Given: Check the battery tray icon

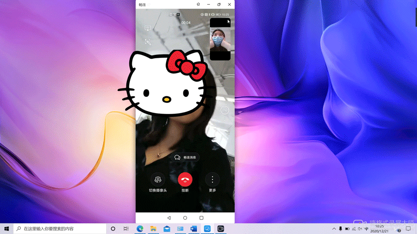Looking at the screenshot, I should pyautogui.click(x=347, y=228).
